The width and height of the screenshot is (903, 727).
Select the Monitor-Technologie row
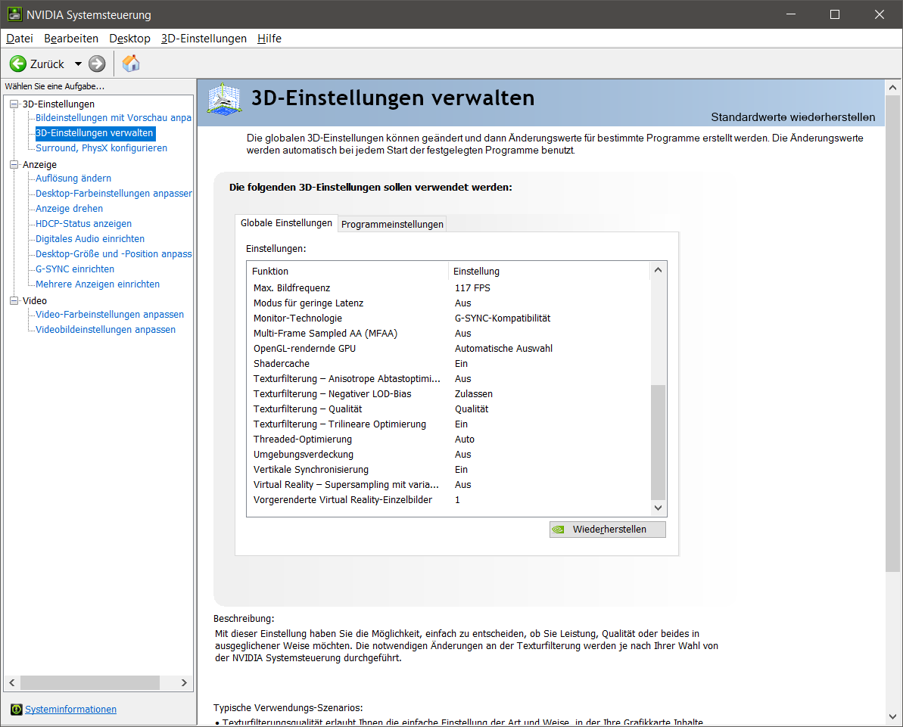[x=449, y=318]
